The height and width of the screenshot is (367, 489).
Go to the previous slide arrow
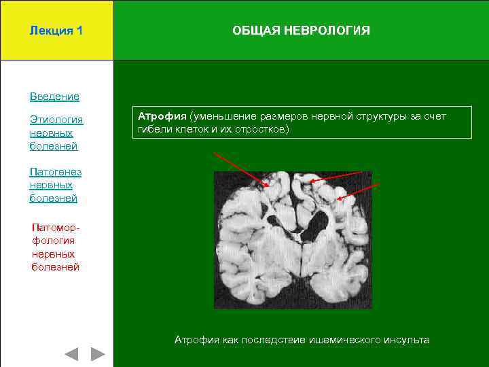tap(72, 354)
